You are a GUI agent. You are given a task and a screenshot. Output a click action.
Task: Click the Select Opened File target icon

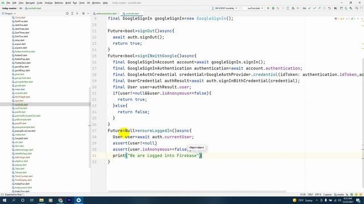pos(67,14)
